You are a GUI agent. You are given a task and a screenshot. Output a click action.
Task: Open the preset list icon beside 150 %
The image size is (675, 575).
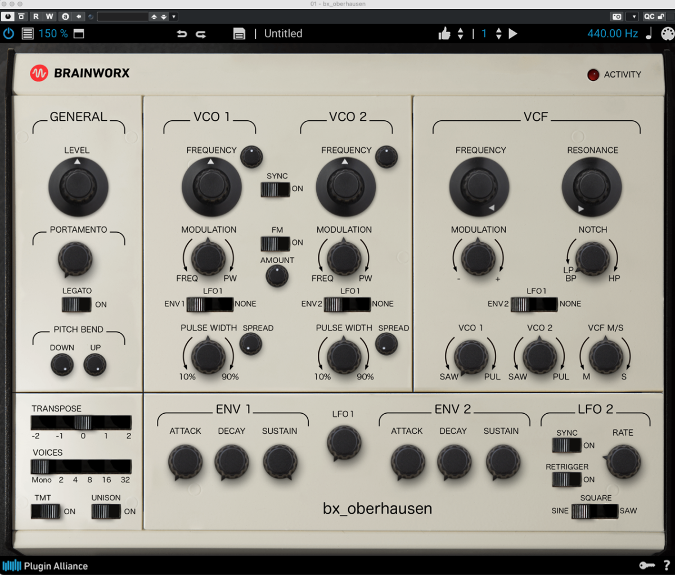[x=27, y=34]
